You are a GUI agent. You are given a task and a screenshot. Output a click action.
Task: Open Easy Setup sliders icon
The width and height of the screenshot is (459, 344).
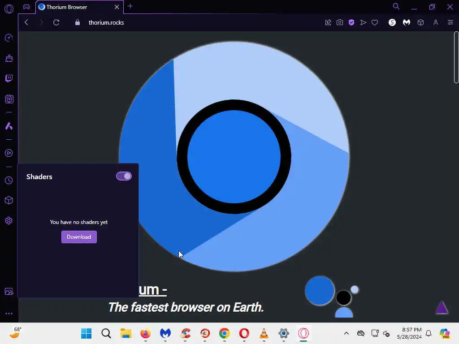pos(450,22)
